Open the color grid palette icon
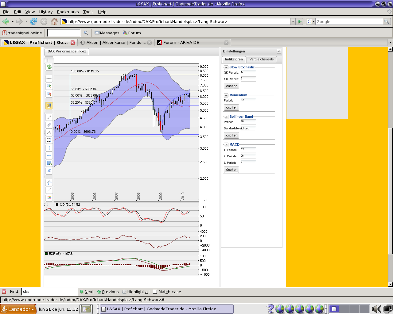Viewport: 393px width, 314px height. 49,198
